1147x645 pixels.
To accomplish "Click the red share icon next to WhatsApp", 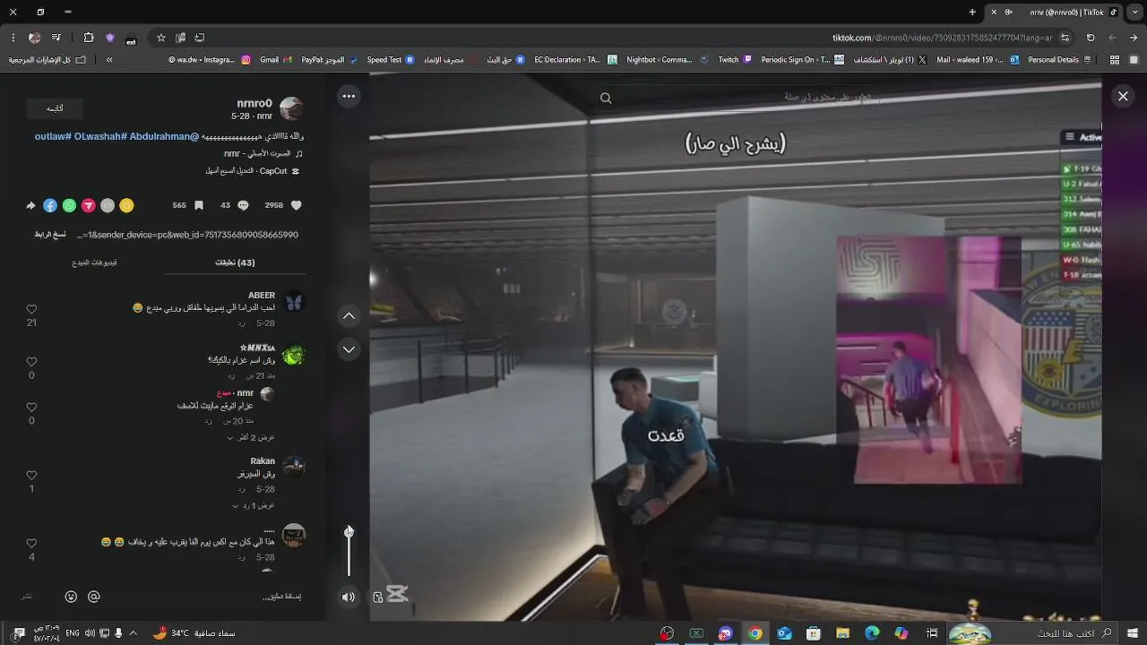I will [88, 205].
